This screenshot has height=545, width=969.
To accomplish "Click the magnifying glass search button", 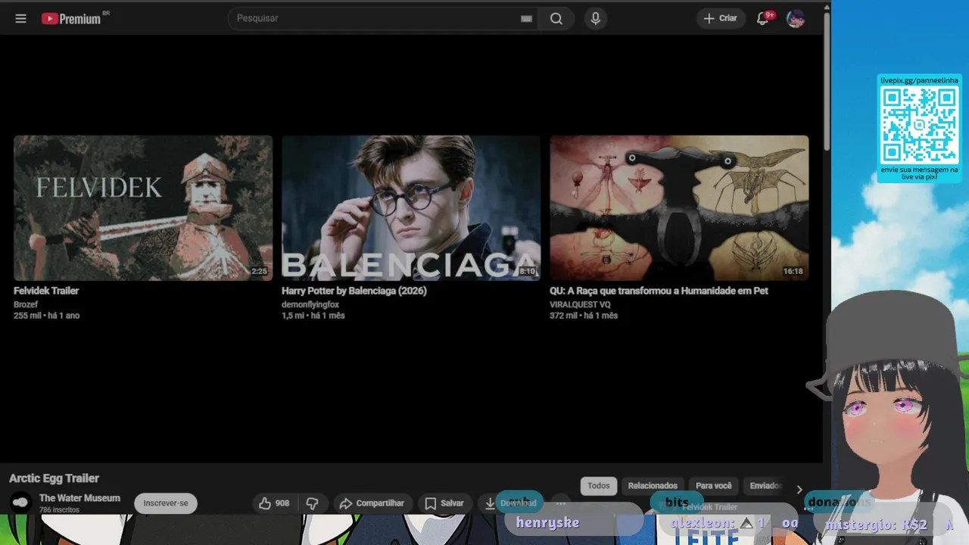I will click(556, 18).
